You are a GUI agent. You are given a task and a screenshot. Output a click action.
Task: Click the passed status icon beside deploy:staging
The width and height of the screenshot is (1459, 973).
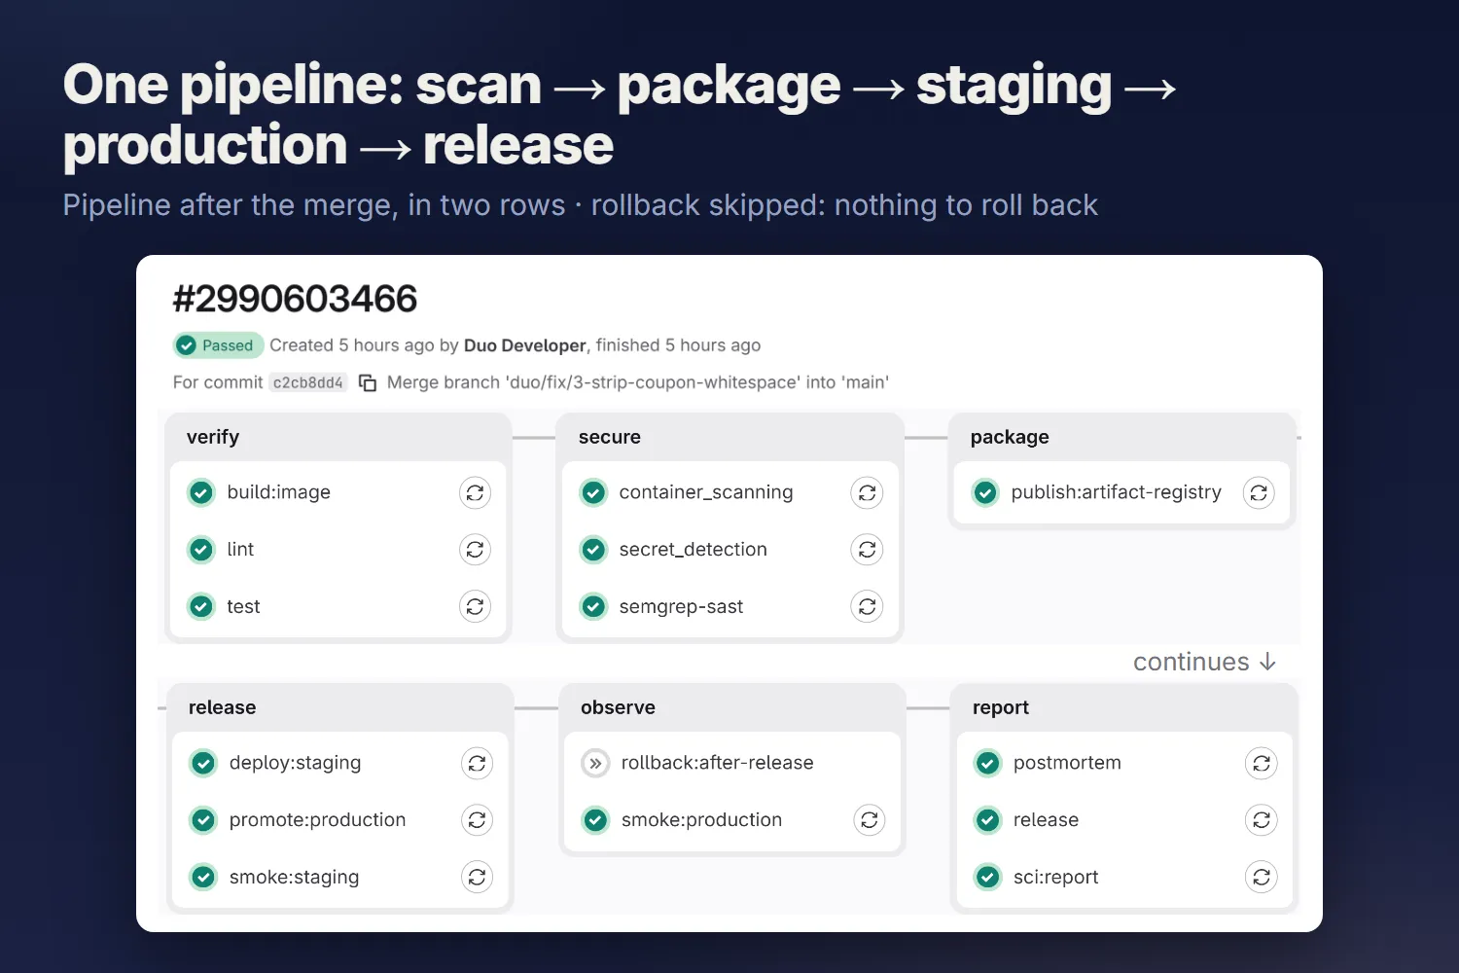coord(203,764)
